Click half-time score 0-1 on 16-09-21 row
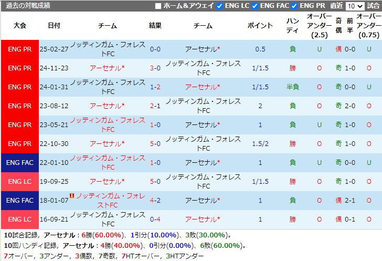 click(350, 220)
